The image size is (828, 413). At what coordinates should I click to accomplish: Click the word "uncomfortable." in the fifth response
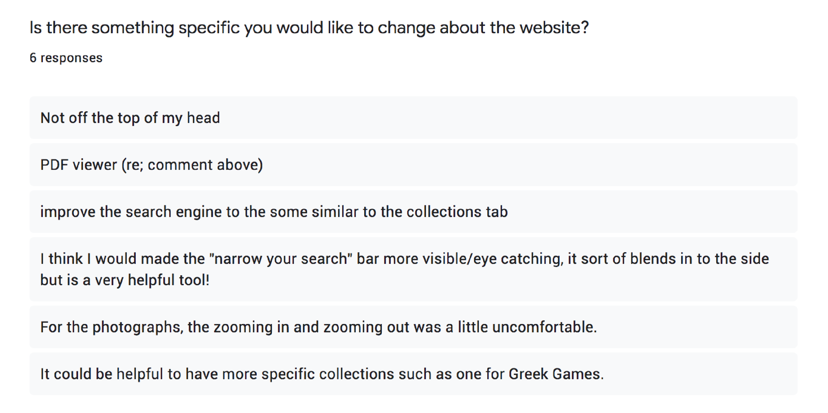[544, 327]
